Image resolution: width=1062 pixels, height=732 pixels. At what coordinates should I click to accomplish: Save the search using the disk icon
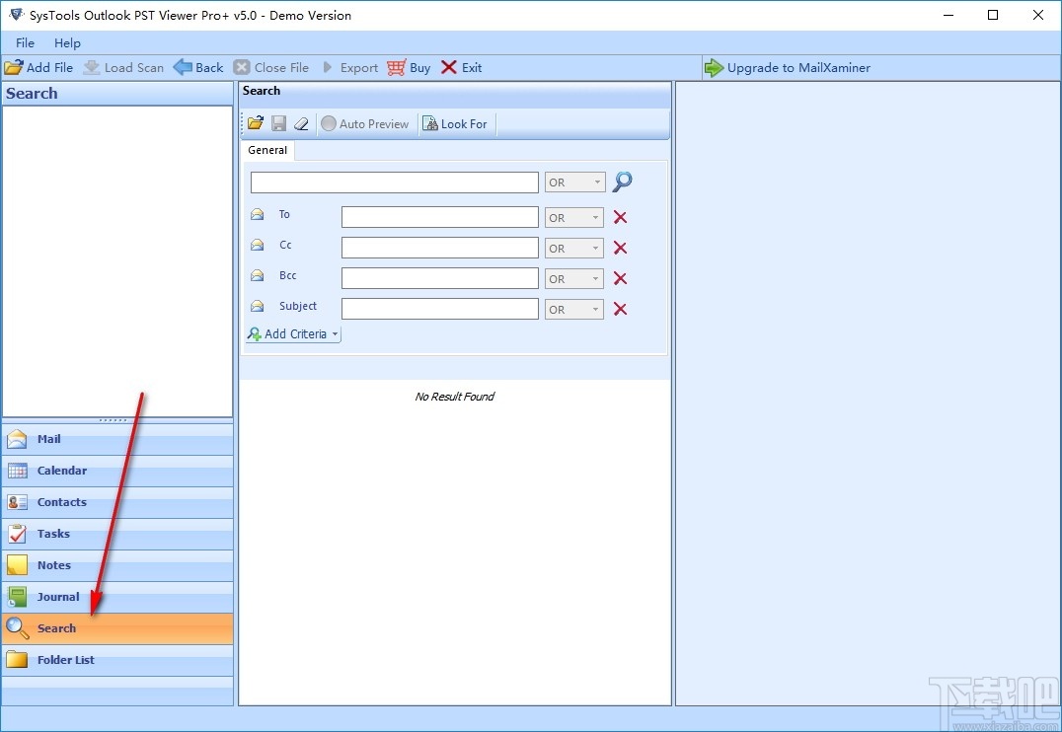click(x=278, y=122)
